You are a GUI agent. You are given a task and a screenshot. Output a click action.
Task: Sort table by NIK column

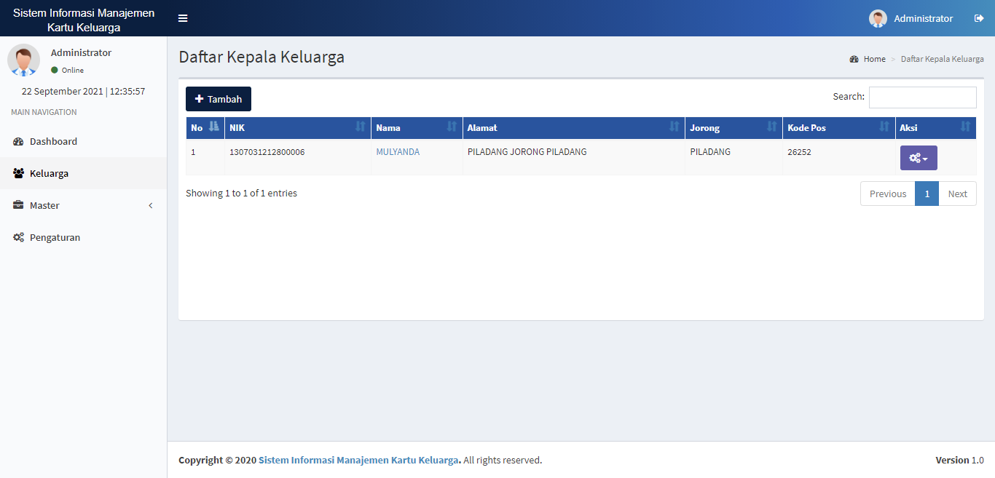(x=297, y=127)
